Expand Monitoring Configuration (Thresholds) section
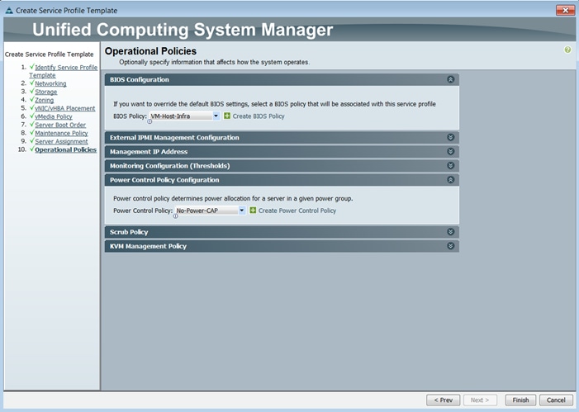 pos(450,165)
